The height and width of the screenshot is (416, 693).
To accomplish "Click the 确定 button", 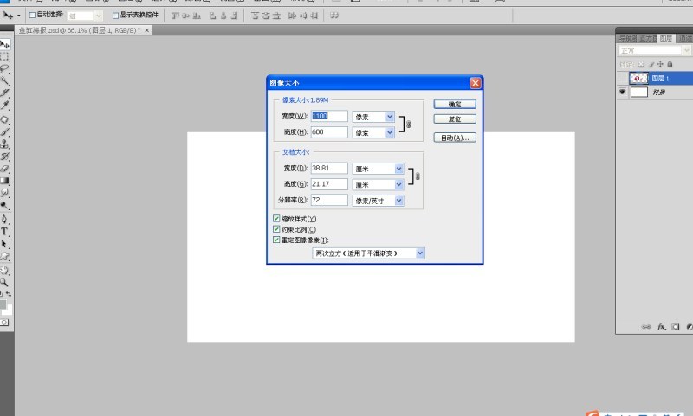I will click(x=455, y=104).
